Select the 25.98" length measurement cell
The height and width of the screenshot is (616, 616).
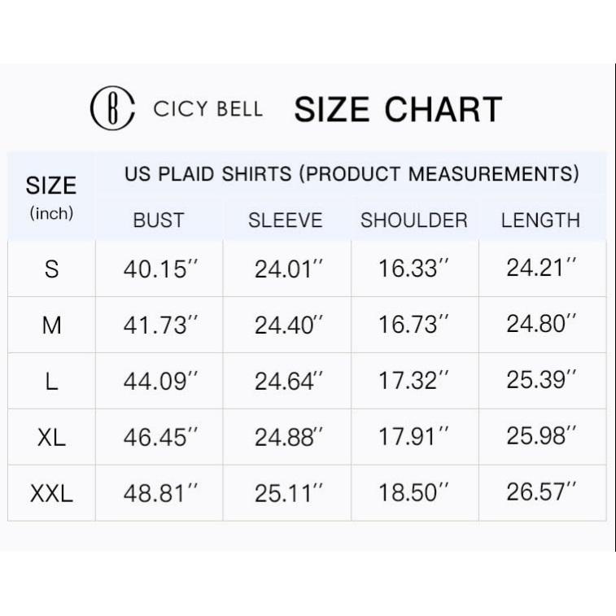[x=542, y=436]
